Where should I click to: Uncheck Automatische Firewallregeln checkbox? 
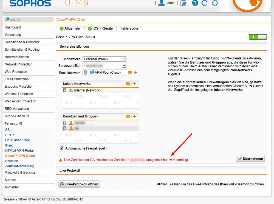[61, 148]
